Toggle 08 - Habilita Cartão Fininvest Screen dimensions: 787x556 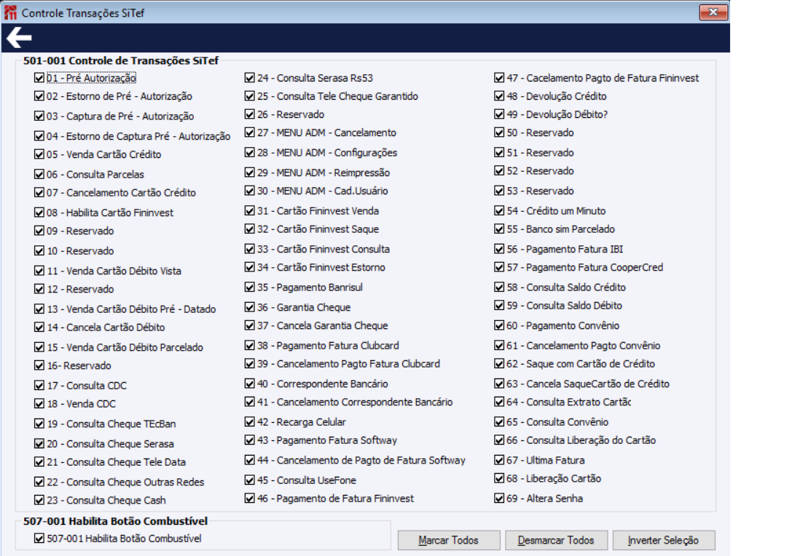click(x=39, y=212)
